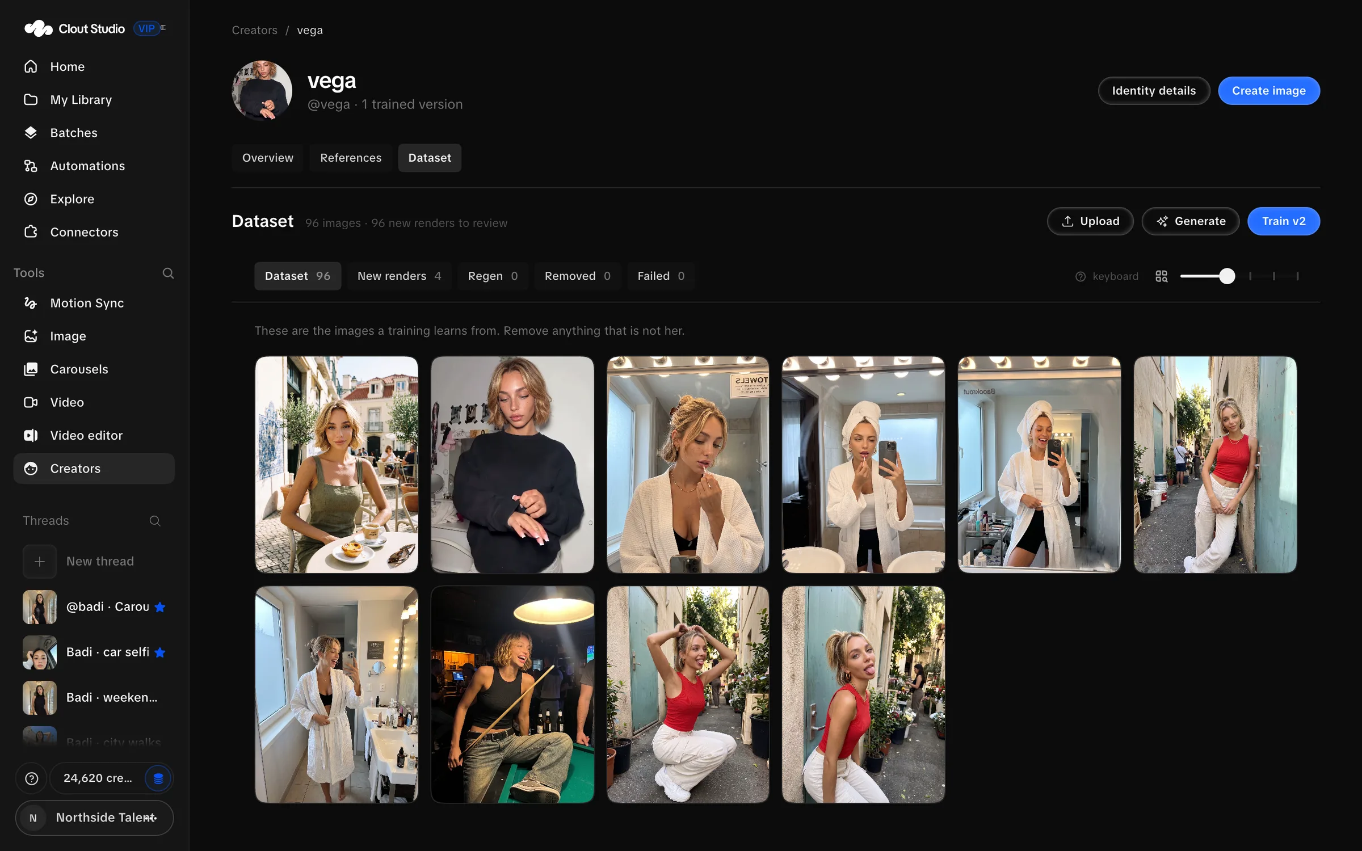Collapse sidebar icon next to VIP badge
This screenshot has width=1362, height=851.
[163, 27]
